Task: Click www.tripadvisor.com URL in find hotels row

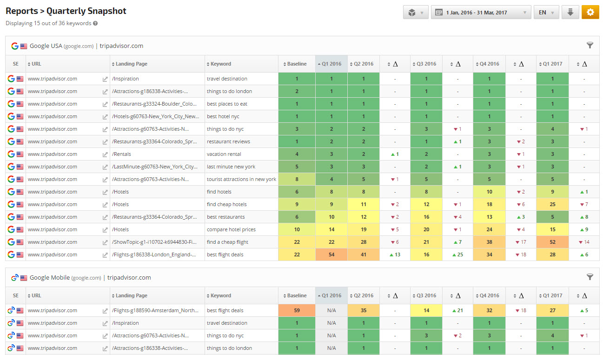Action: [x=53, y=192]
